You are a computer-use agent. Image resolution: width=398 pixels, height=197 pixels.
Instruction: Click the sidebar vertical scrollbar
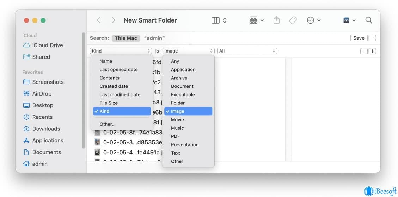point(84,90)
